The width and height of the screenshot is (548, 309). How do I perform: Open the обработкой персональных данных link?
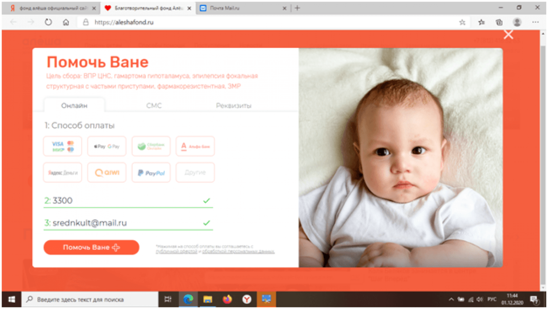[x=238, y=251]
